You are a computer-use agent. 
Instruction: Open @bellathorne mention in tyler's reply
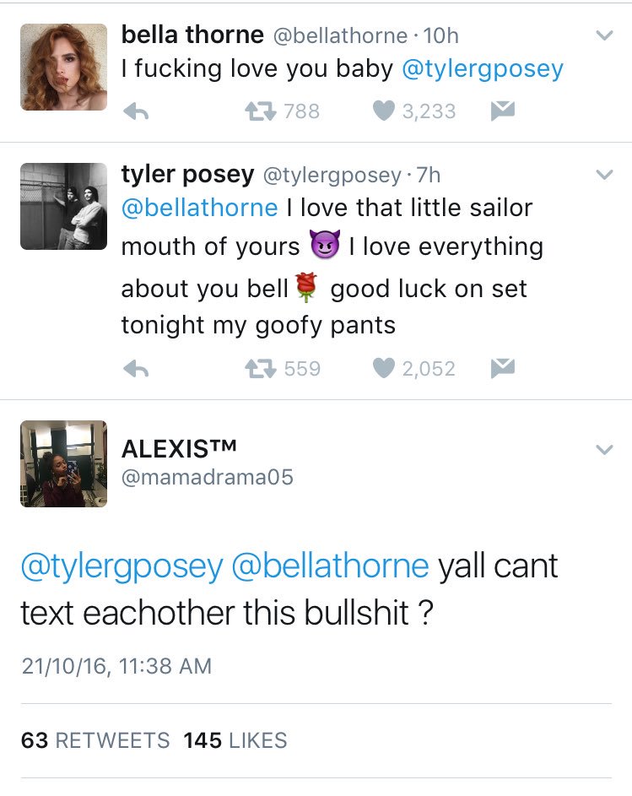199,208
